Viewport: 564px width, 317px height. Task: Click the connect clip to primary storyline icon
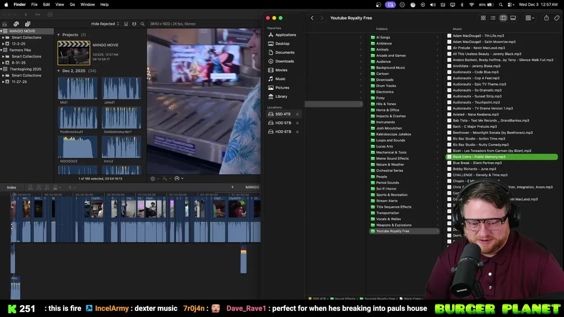[30, 188]
